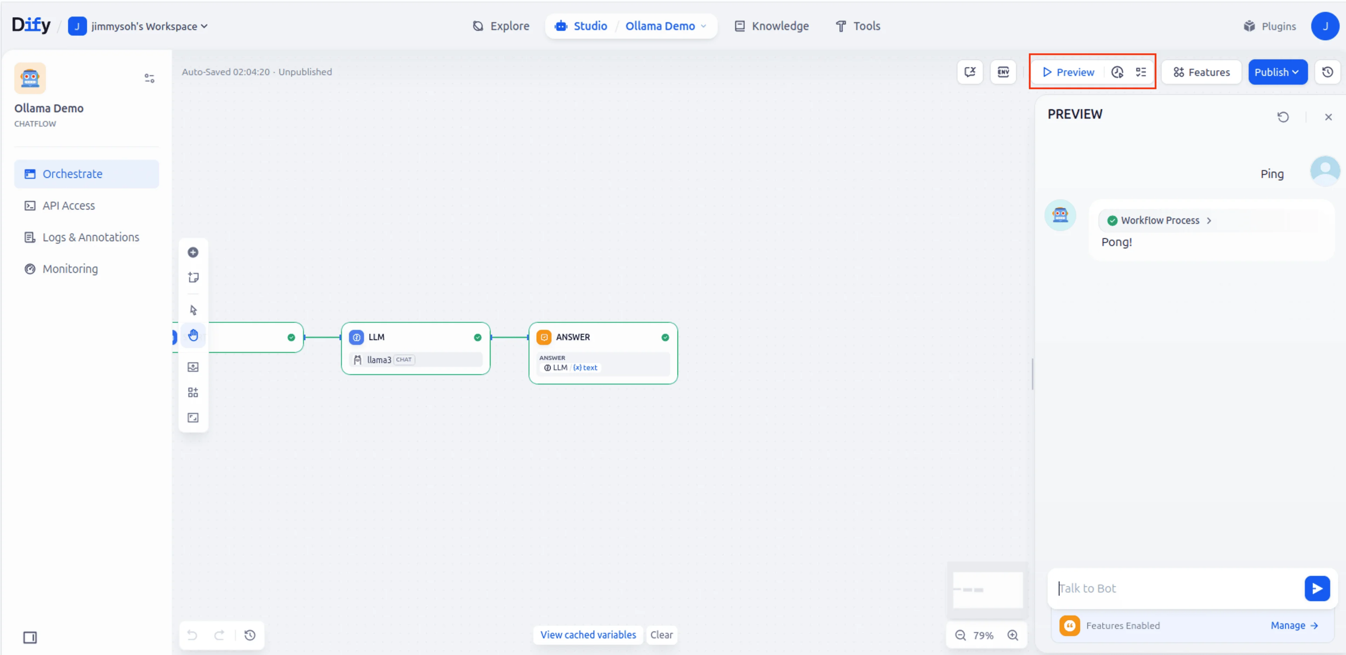Open the user avatar menu
The width and height of the screenshot is (1346, 655).
click(x=1325, y=26)
